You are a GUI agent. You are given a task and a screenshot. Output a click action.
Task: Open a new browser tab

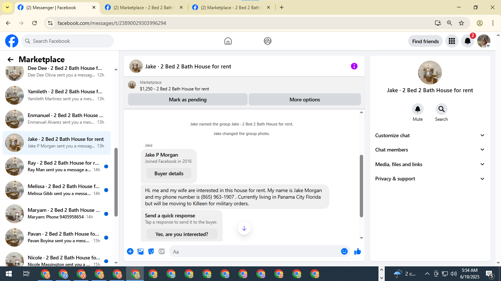point(282,7)
